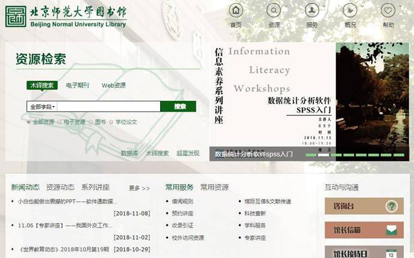Select the second carousel slide indicator
Image resolution: width=414 pixels, height=258 pixels.
[x=324, y=155]
